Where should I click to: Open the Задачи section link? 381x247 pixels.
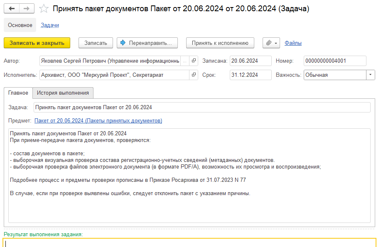pos(50,25)
